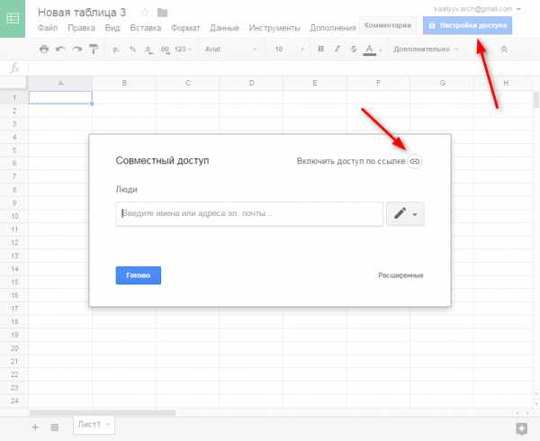Open the Файл menu
Viewport: 540px width, 441px height.
pos(48,28)
